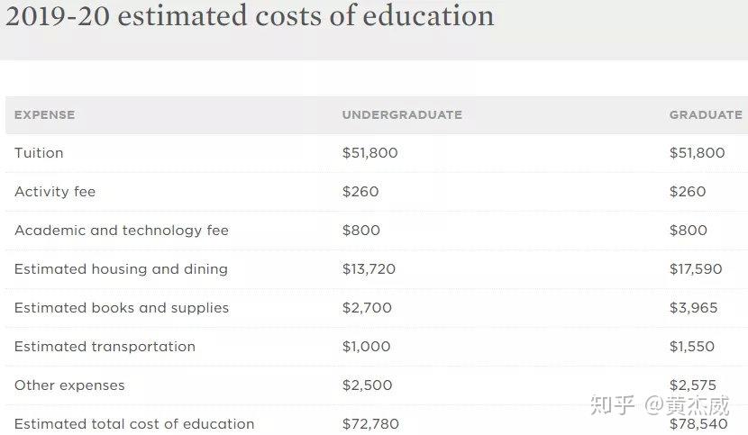Click graduate activity fee $260
Screen dimensions: 748x435
[x=688, y=192]
